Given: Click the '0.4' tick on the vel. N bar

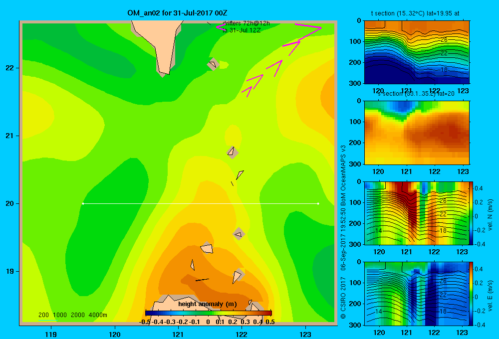Looking at the screenshot, I should [479, 188].
